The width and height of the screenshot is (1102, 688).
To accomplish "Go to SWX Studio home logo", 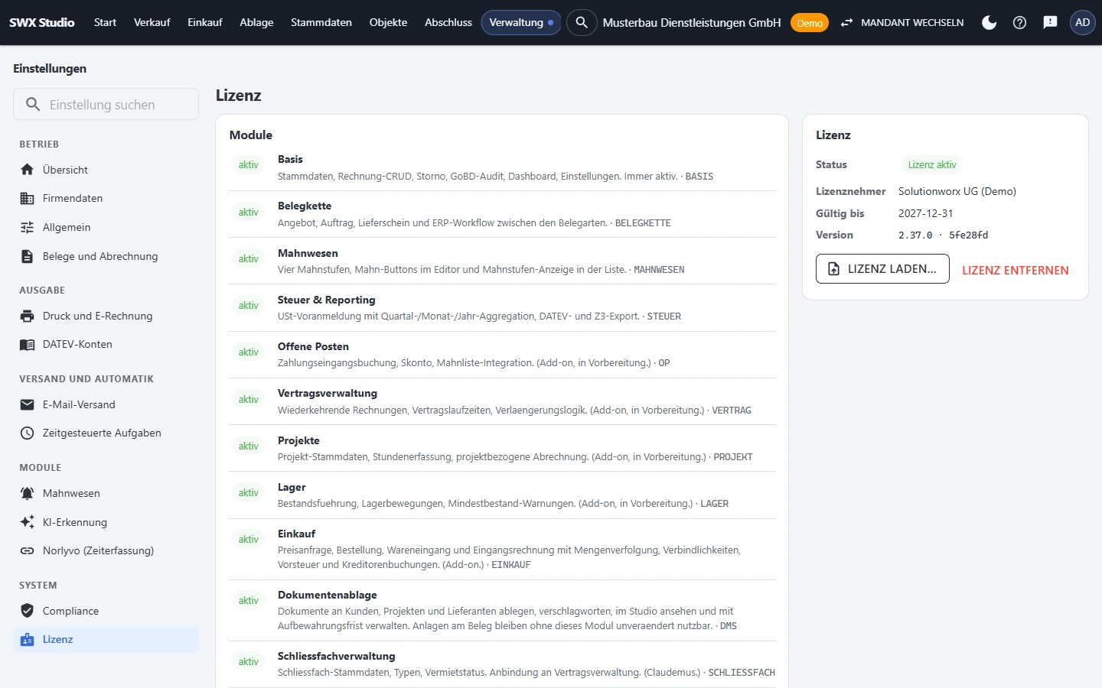I will (x=42, y=22).
